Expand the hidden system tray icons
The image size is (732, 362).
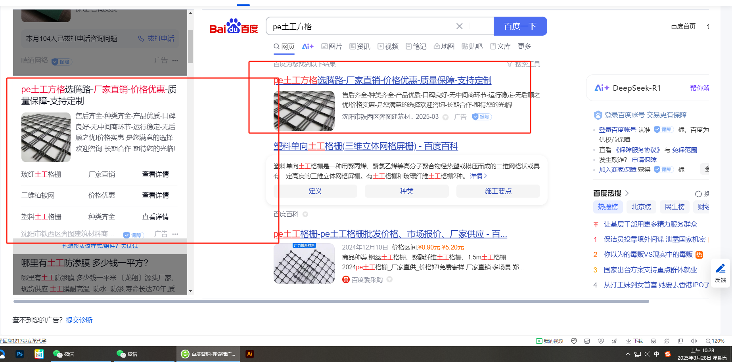pyautogui.click(x=628, y=354)
